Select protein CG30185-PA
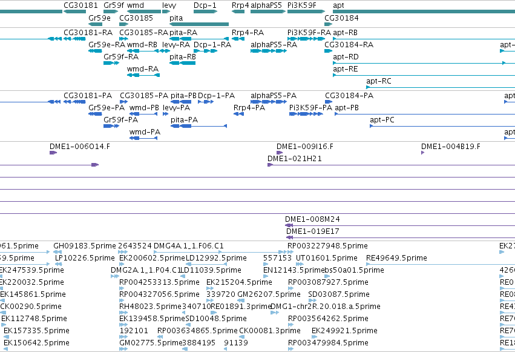Image resolution: width=515 pixels, height=352 pixels. (144, 96)
